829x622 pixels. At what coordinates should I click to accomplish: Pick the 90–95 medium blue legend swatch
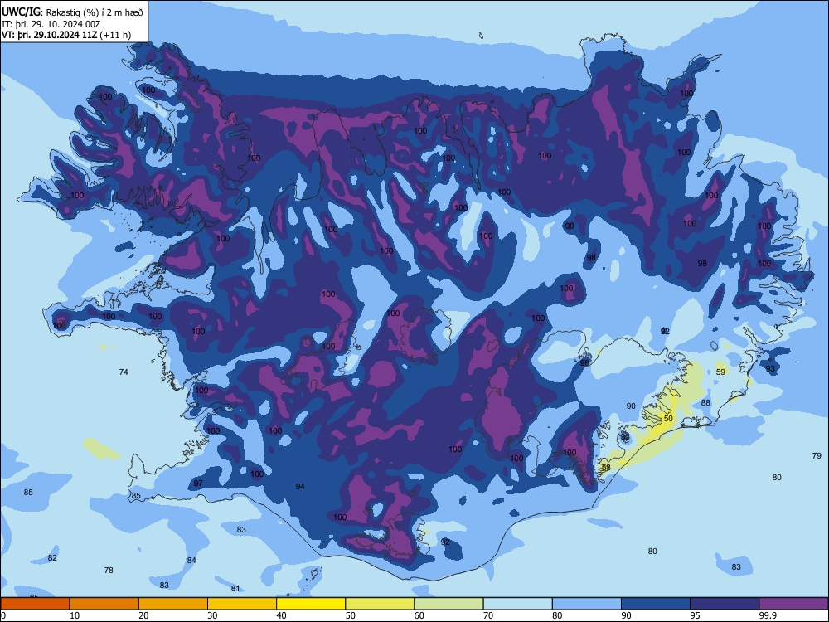tap(656, 604)
